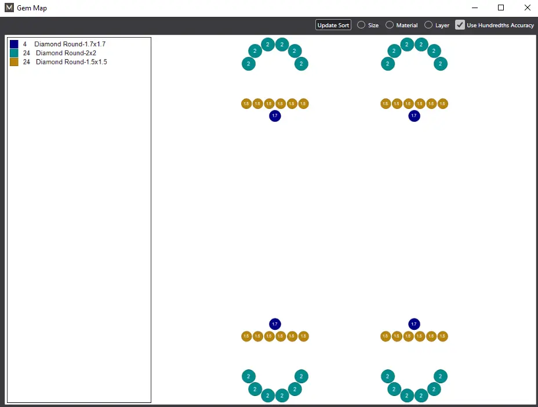Click leftmost gold 1.5 gem in top-left row

pos(246,104)
